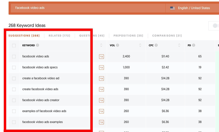219x132 pixels.
Task: Tick the select-all checkbox in header row
Action: pyautogui.click(x=14, y=46)
